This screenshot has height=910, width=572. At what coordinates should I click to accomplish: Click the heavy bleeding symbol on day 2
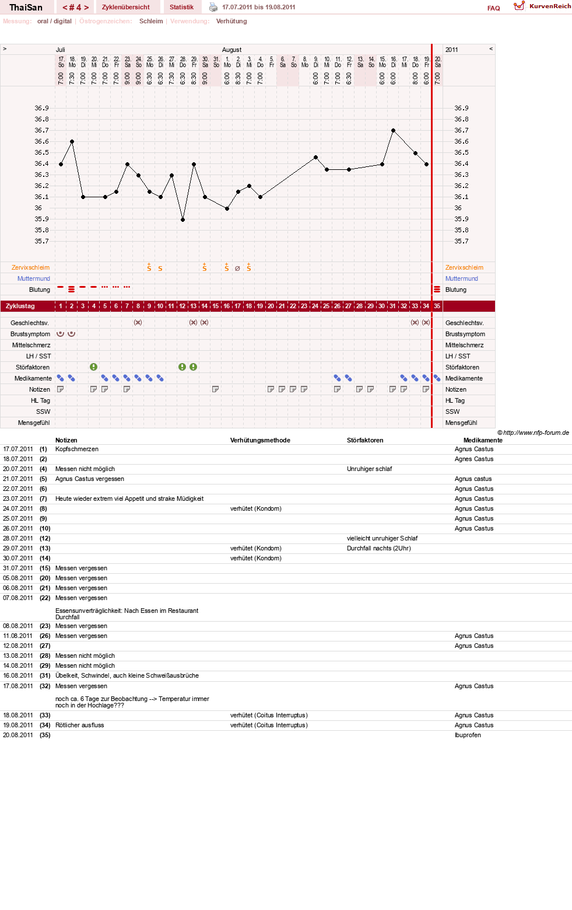(72, 290)
